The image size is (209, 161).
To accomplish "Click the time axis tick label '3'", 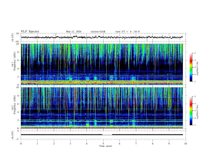I will pyautogui.click(x=70, y=144).
